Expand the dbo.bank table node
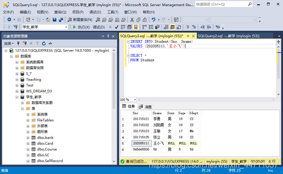Image resolution: width=283 pixels, height=174 pixels. tap(28, 138)
